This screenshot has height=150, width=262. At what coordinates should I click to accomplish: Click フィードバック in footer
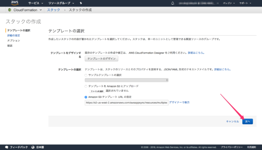click(x=19, y=147)
